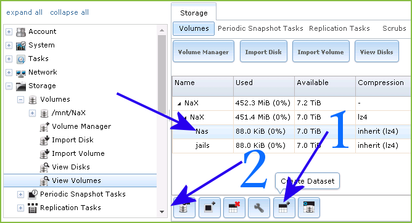Collapse the Storage tree node
The height and width of the screenshot is (223, 412).
pyautogui.click(x=9, y=86)
